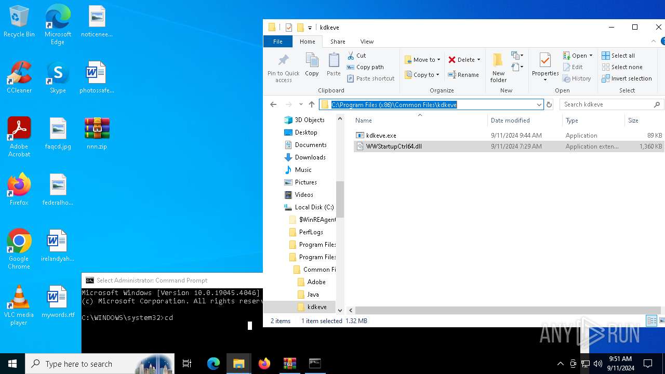Sort by the Name column header
The image size is (665, 374).
click(x=419, y=121)
